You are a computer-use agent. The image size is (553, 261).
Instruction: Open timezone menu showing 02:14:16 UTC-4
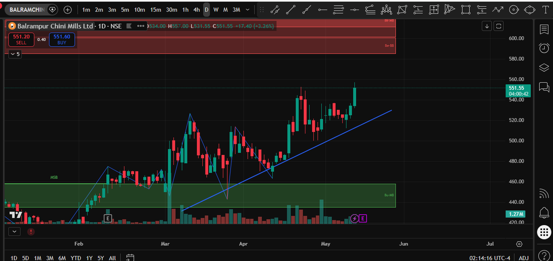click(491, 258)
